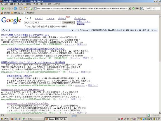Image resolution: width=161 pixels, height=121 pixels.
Task: Click the page scrollbar down arrow
Action: (160, 112)
